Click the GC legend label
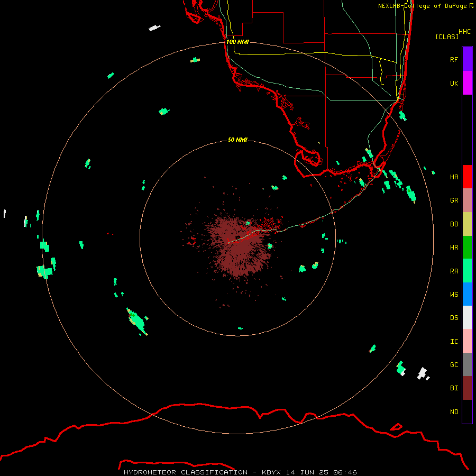 454,365
